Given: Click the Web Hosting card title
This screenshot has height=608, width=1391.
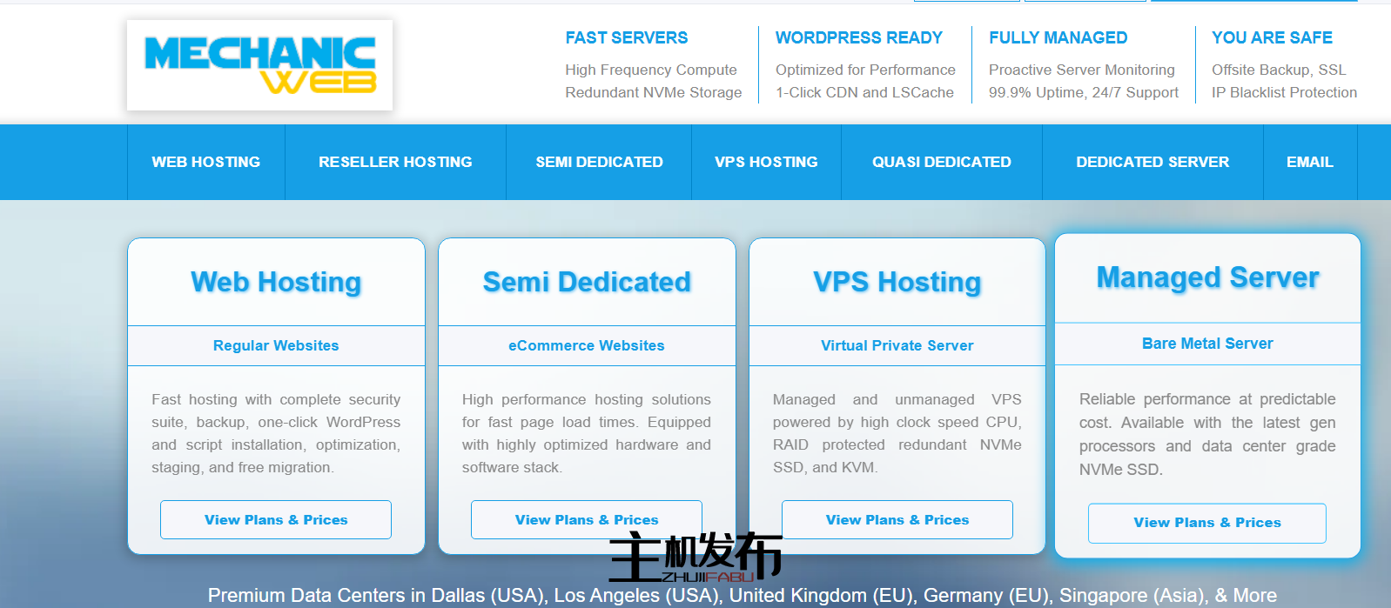Looking at the screenshot, I should [276, 282].
